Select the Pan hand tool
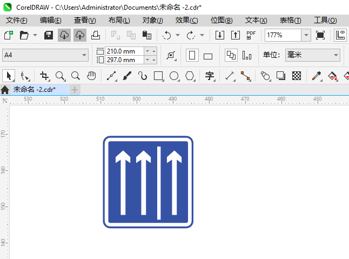 tap(91, 76)
